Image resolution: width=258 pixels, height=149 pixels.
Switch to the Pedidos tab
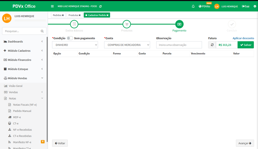point(57,15)
